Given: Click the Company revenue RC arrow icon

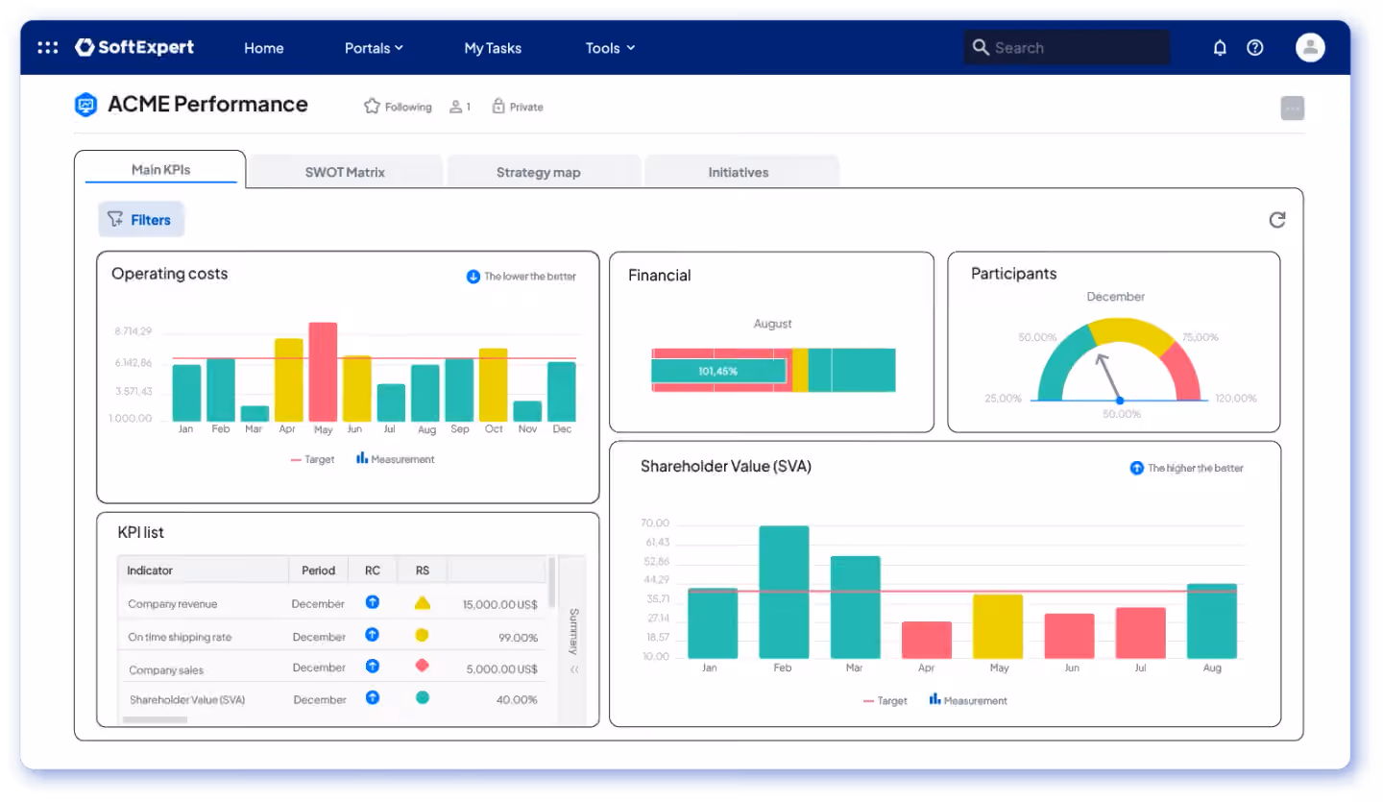Looking at the screenshot, I should pos(373,602).
